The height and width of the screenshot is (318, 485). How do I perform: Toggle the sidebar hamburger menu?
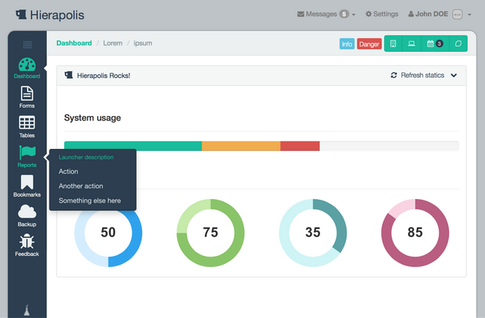pos(28,45)
